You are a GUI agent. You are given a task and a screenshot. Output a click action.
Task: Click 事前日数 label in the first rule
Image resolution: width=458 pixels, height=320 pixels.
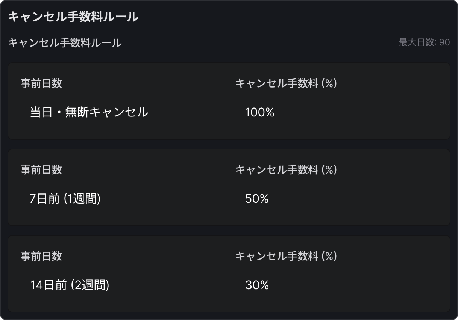(x=41, y=83)
